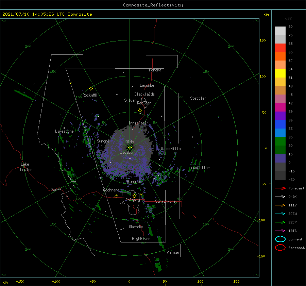This screenshot has height=286, width=306.
Task: Click the Limestone label
Action: 64,131
